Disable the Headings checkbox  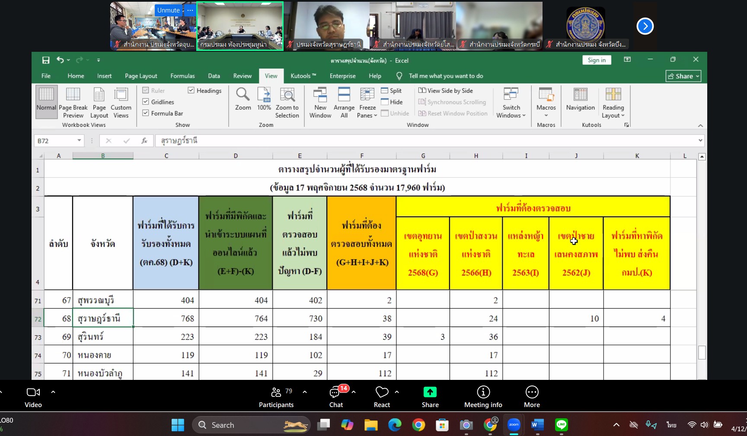(191, 90)
